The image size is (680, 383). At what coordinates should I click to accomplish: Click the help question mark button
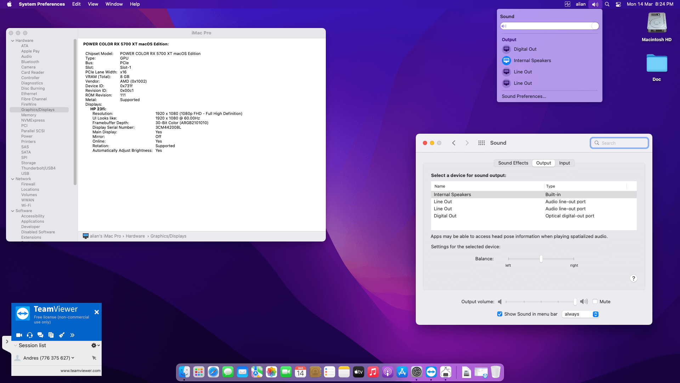coord(634,278)
